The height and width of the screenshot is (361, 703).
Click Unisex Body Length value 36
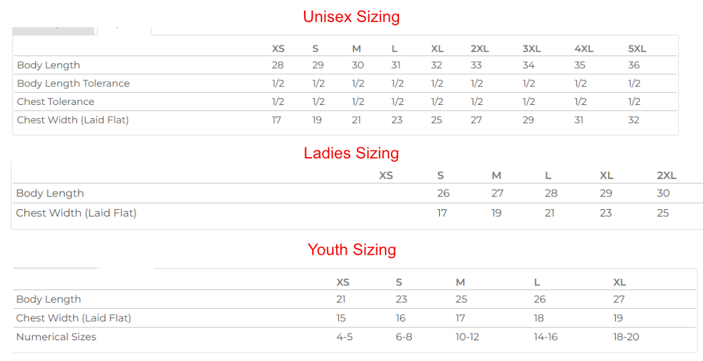(633, 66)
